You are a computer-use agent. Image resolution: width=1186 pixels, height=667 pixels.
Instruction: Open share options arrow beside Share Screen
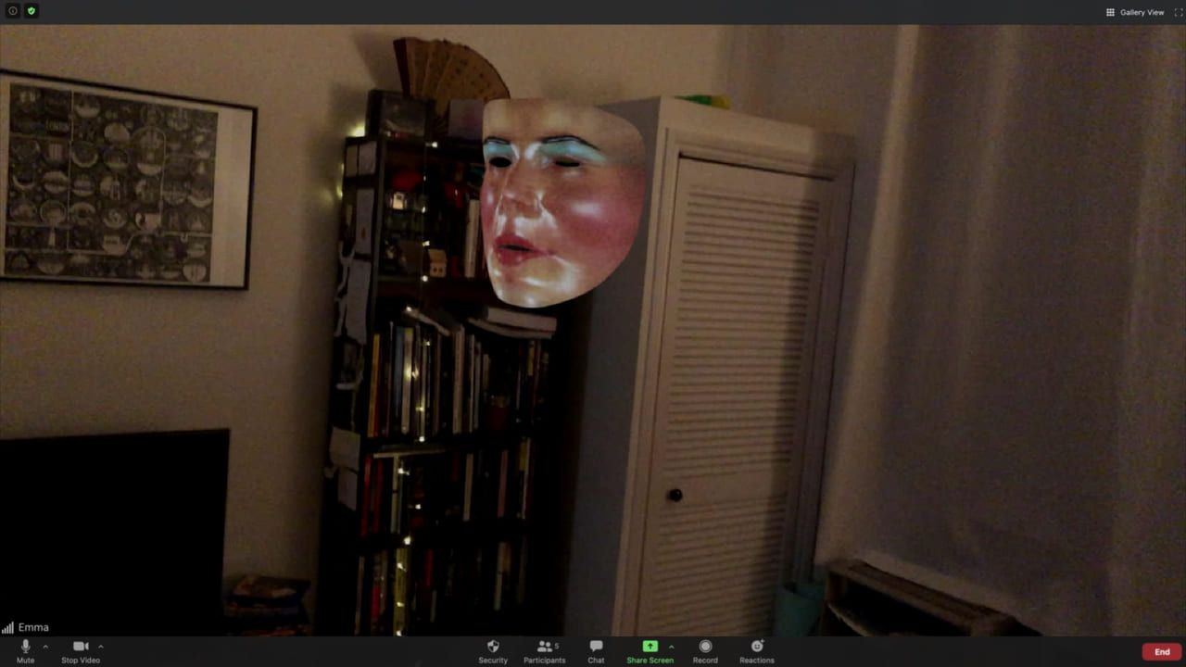(x=671, y=647)
